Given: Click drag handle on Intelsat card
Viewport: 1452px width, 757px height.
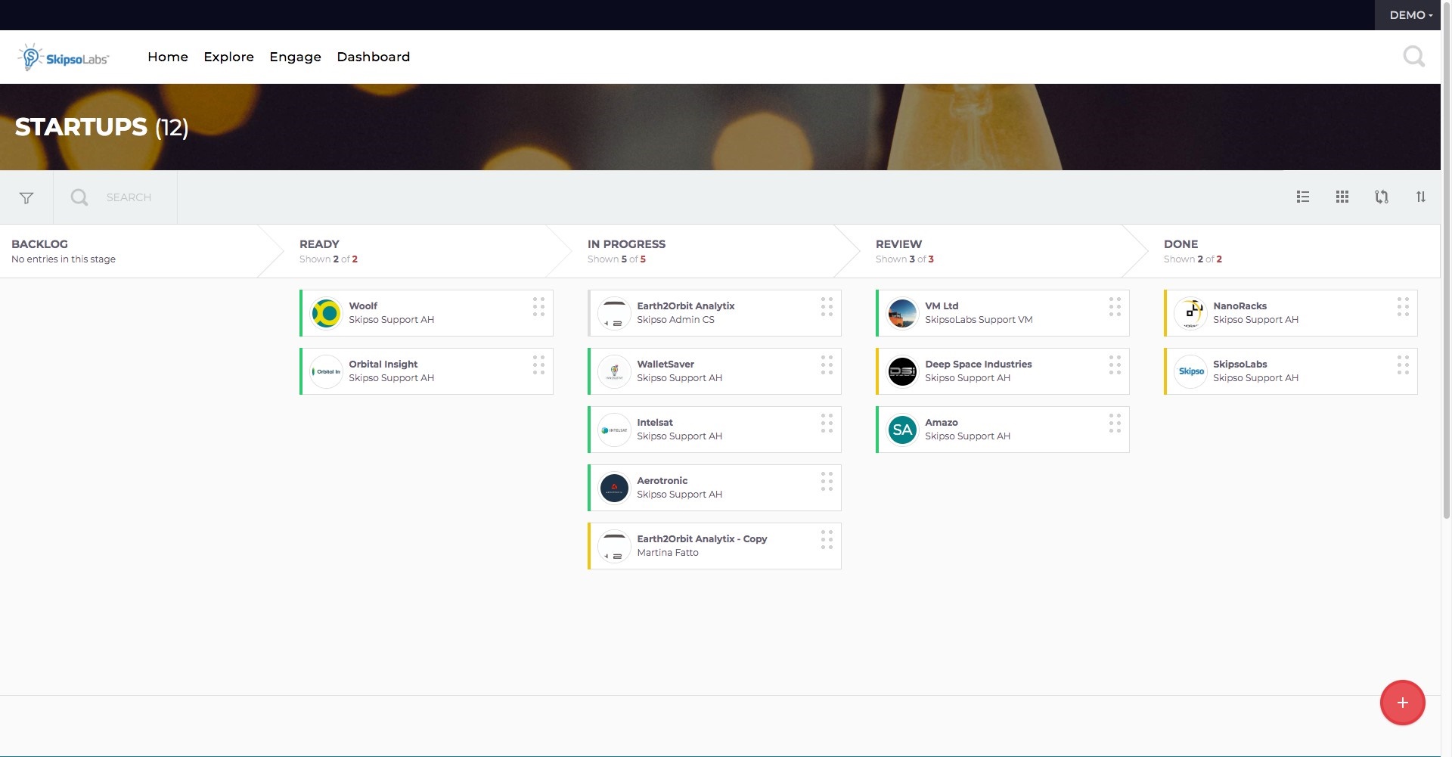Looking at the screenshot, I should coord(827,423).
